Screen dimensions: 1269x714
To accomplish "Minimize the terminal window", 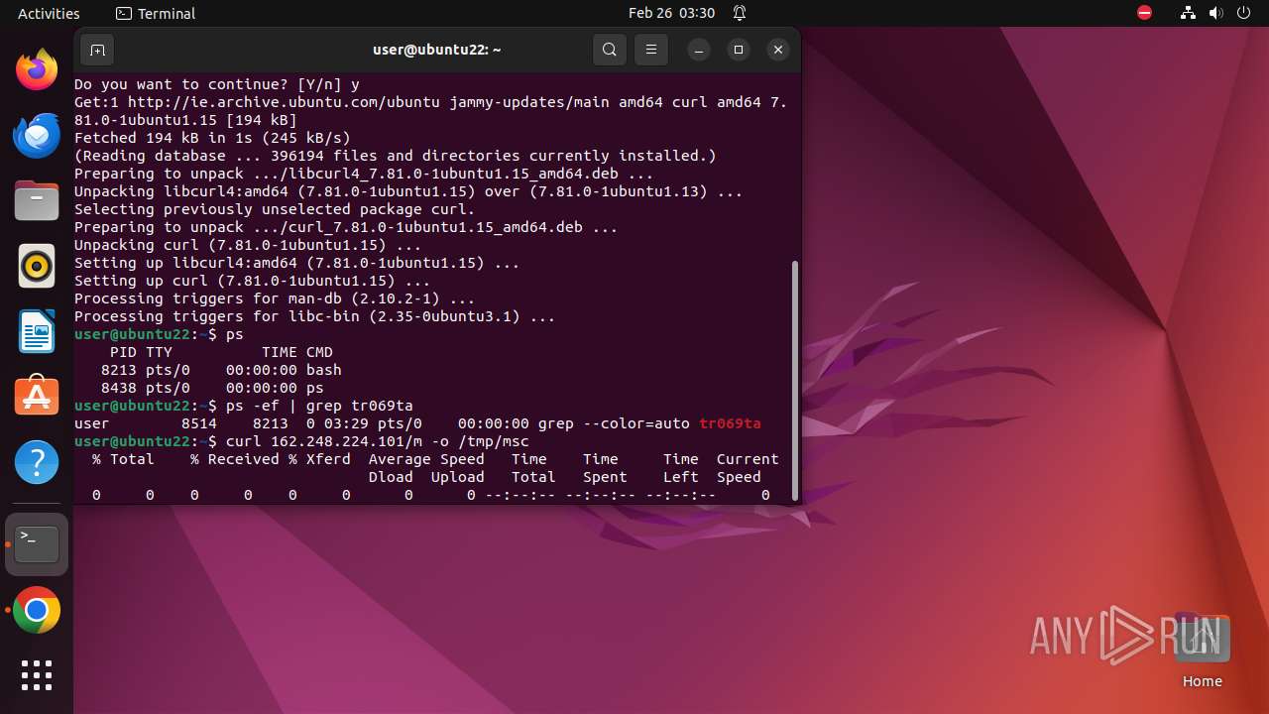I will point(699,50).
